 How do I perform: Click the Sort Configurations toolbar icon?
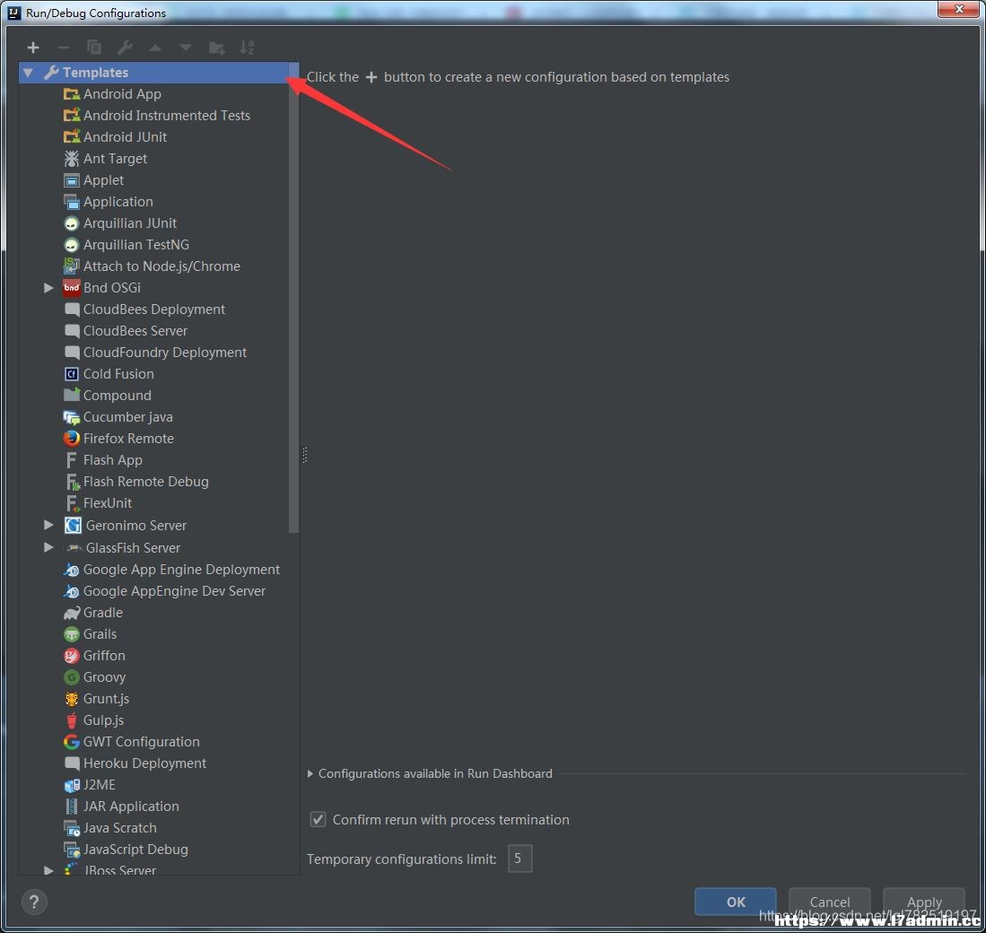coord(247,48)
